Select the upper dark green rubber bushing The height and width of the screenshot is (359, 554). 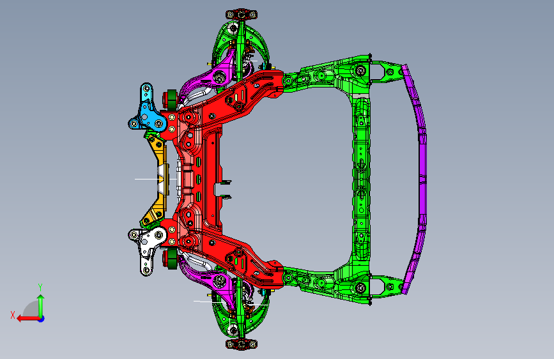[x=172, y=100]
